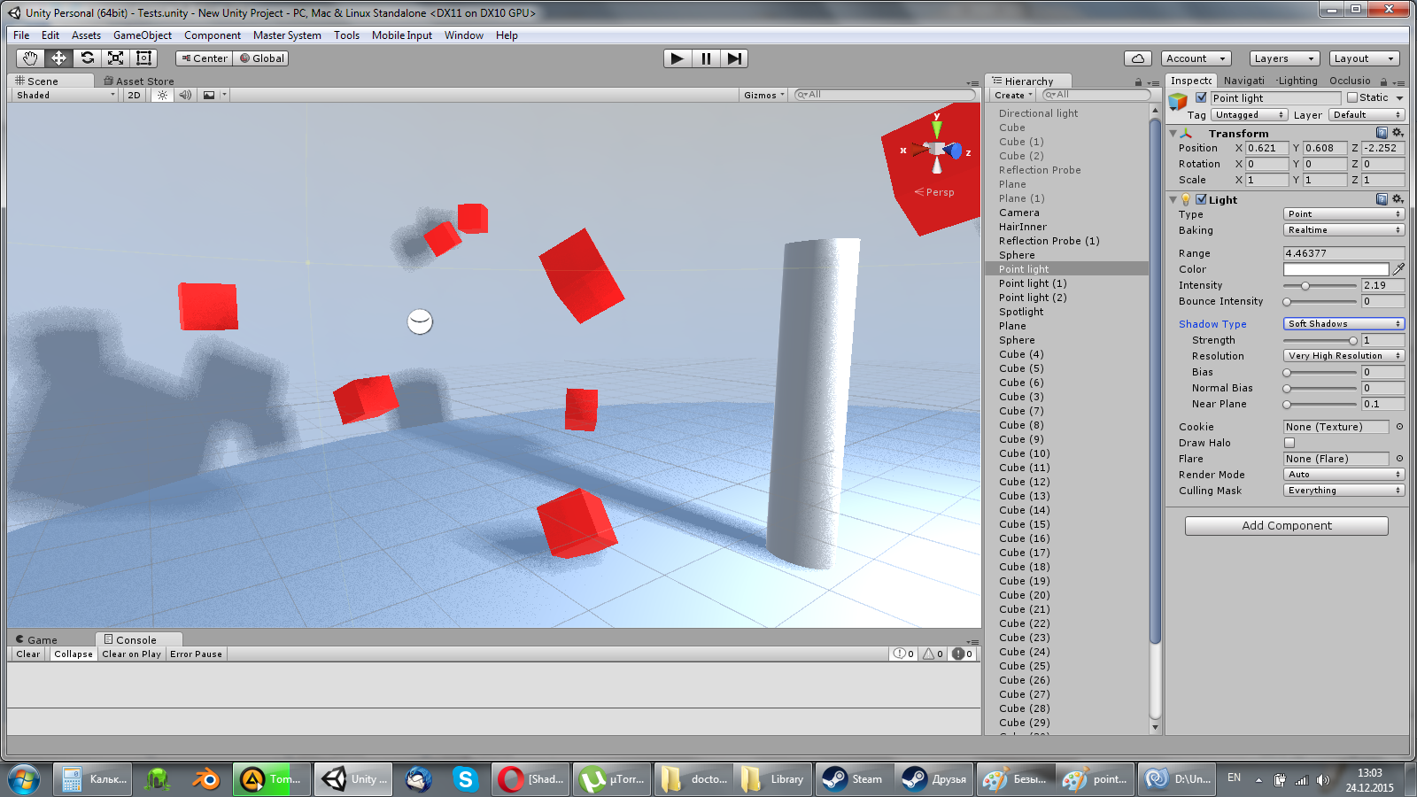Click the Step frame button

[x=734, y=58]
